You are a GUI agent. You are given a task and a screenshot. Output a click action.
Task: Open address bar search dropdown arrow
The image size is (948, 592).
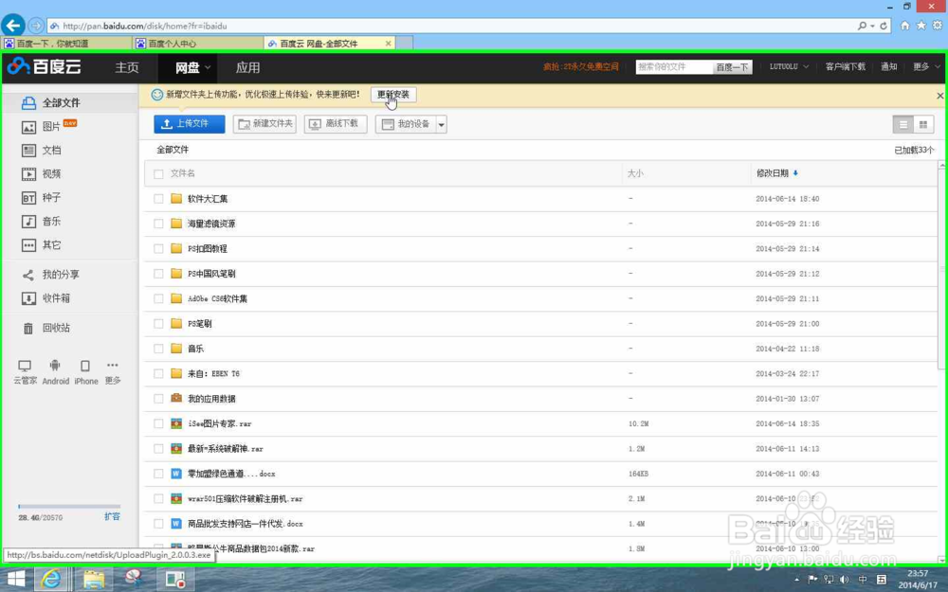pyautogui.click(x=872, y=26)
